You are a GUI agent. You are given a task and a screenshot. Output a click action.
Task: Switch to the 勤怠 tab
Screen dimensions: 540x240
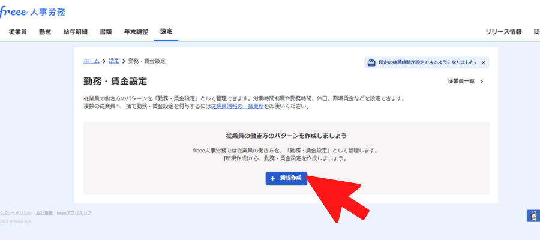coord(45,32)
